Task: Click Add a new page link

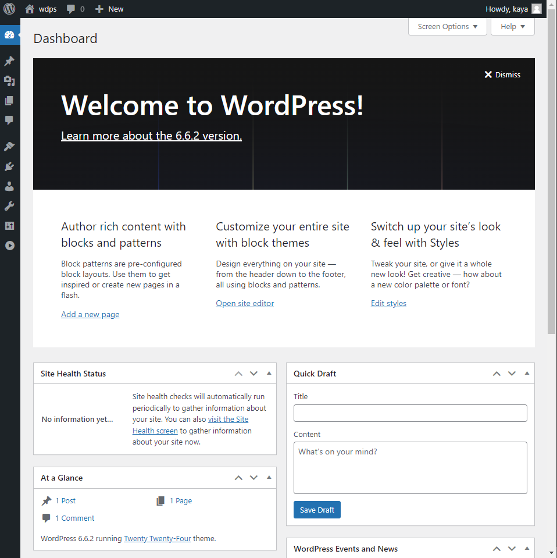Action: coord(90,315)
